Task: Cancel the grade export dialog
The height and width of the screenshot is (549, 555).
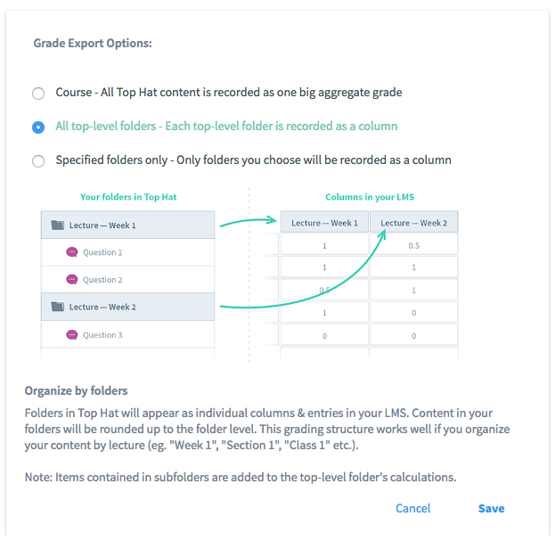Action: point(412,509)
